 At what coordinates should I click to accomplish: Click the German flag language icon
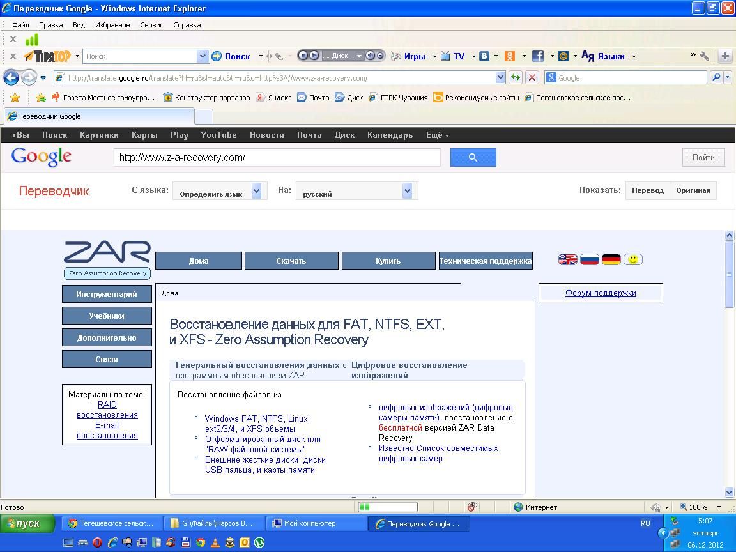point(611,259)
